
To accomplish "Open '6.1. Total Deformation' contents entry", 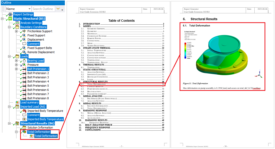I will click(x=122, y=84).
